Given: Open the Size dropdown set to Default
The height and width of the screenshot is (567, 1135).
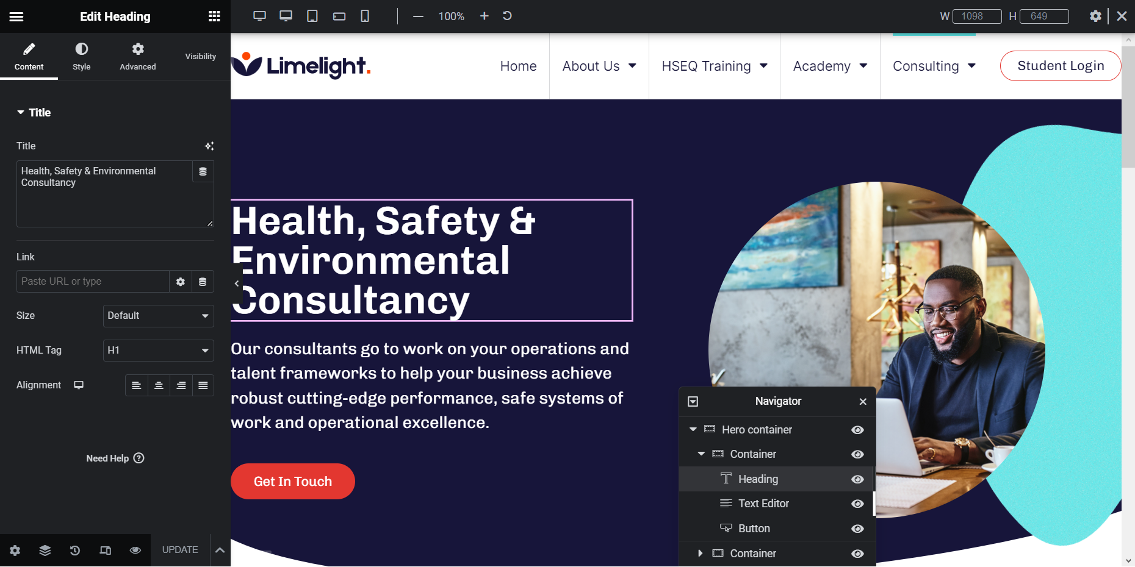Looking at the screenshot, I should 158,316.
